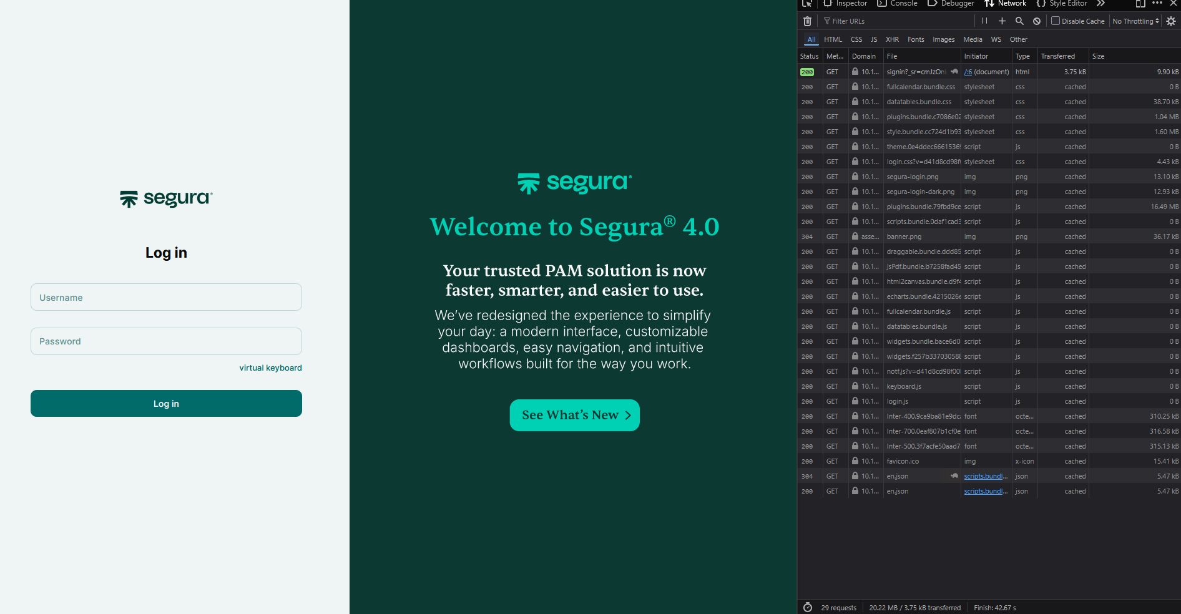Screen dimensions: 1181x614
Task: Open the No Throttling dropdown
Action: (x=1135, y=21)
